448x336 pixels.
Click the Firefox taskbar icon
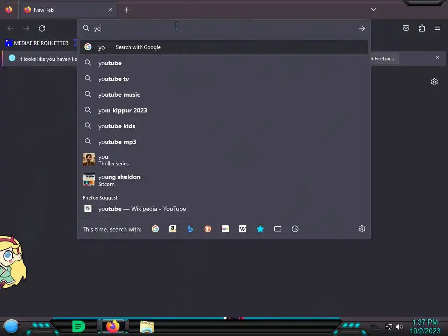click(x=112, y=326)
